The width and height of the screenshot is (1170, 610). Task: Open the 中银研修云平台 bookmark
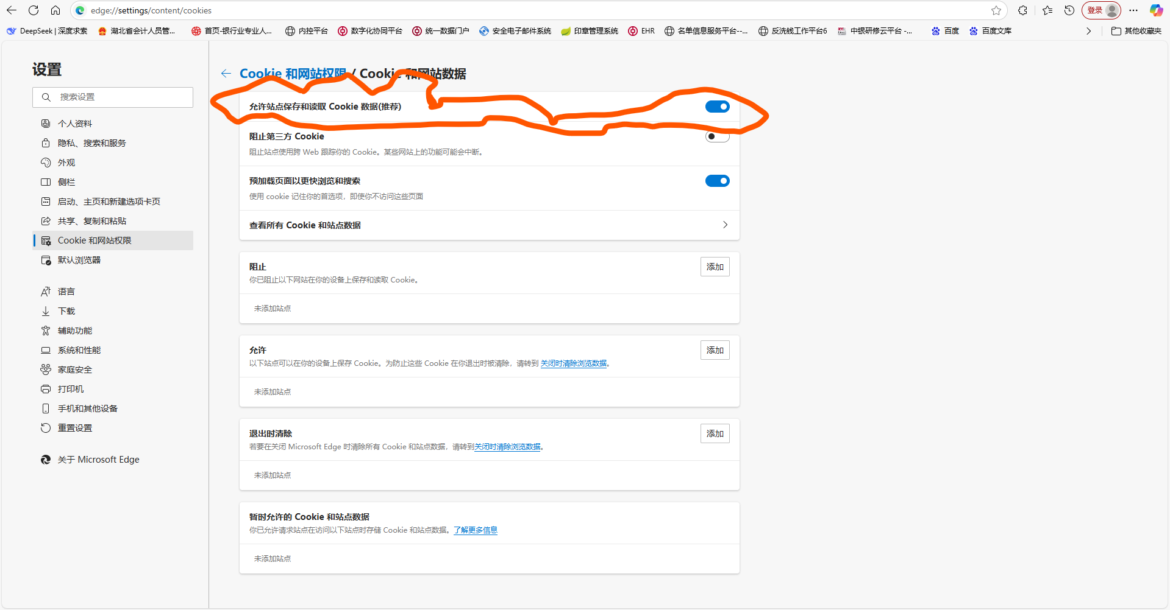tap(876, 31)
